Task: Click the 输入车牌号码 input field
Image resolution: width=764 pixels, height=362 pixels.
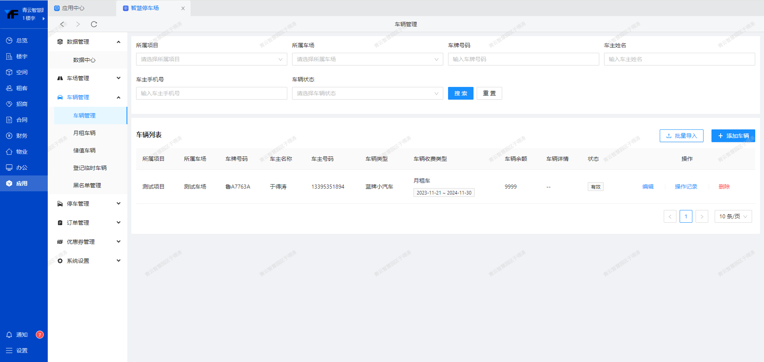Action: click(523, 59)
